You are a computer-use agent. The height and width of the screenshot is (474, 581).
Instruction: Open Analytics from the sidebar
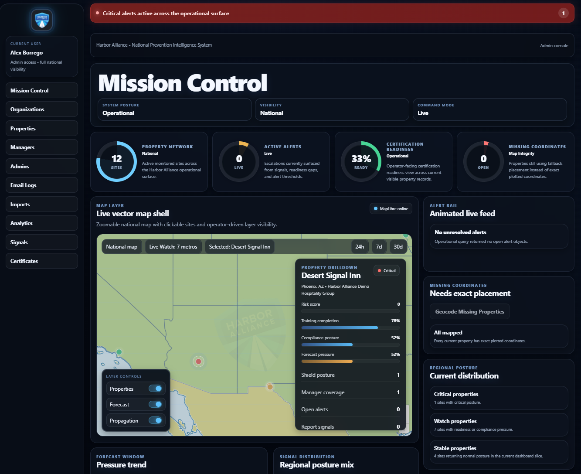(x=41, y=223)
